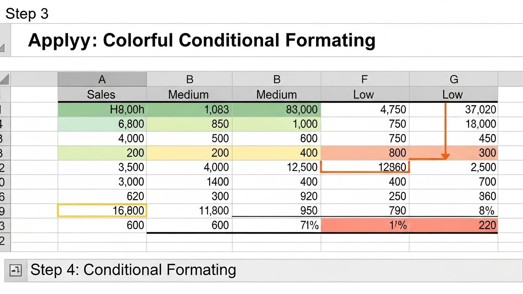Select the cell showing 11,800
The width and height of the screenshot is (523, 294).
(189, 211)
